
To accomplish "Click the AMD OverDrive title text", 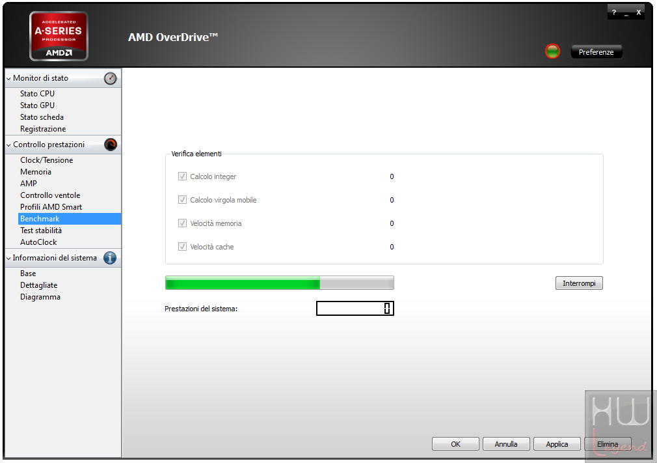I will click(x=173, y=37).
